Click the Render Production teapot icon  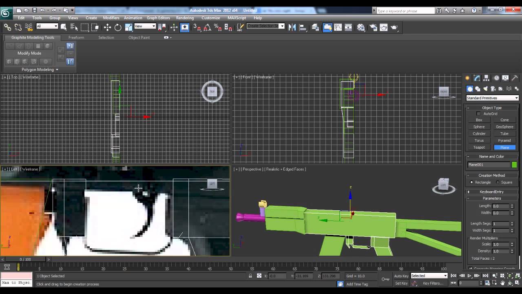394,27
